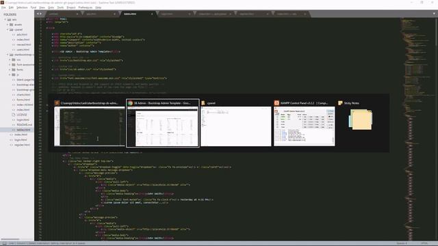Open the Tools menu
Image resolution: width=438 pixels, height=246 pixels.
(60, 8)
